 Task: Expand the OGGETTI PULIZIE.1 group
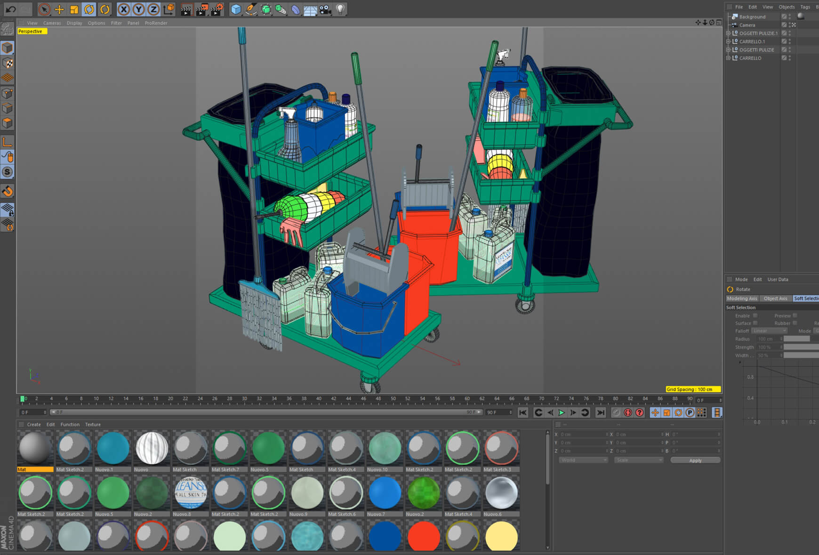(728, 33)
